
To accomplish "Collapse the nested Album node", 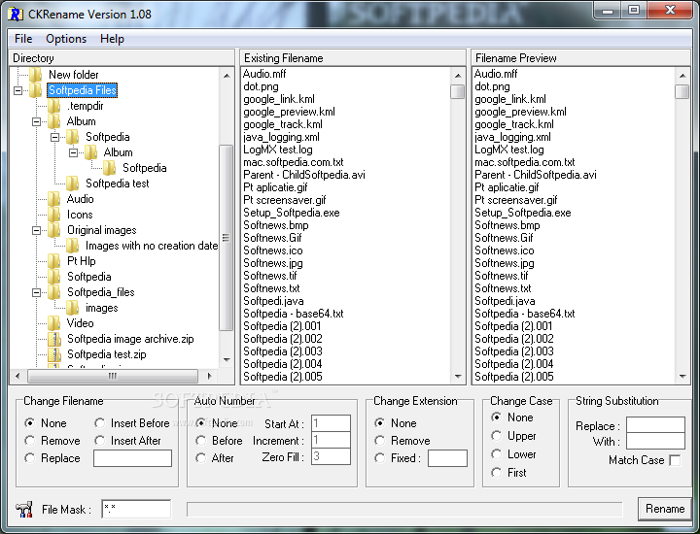I will tap(73, 152).
